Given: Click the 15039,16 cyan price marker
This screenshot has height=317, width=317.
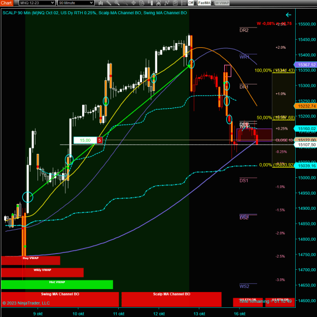Looking at the screenshot, I should click(306, 166).
